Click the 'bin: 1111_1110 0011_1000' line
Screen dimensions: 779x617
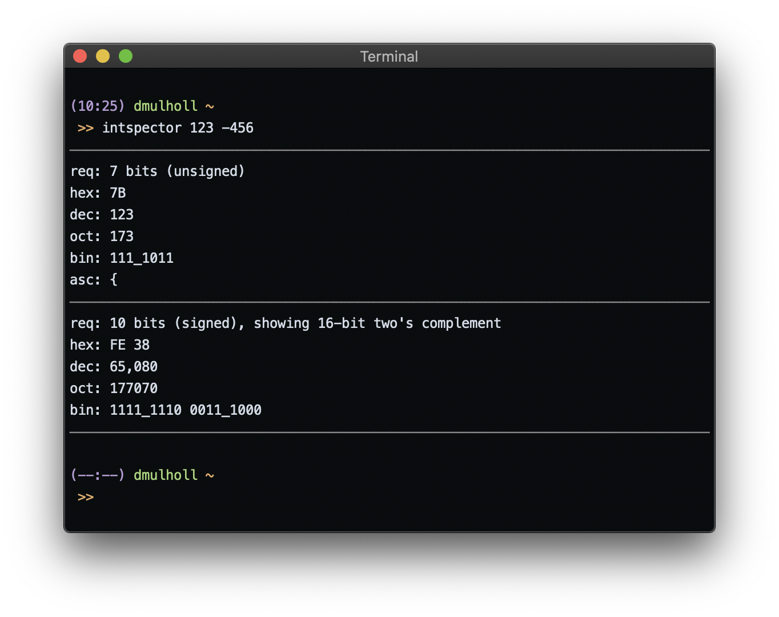(x=166, y=410)
